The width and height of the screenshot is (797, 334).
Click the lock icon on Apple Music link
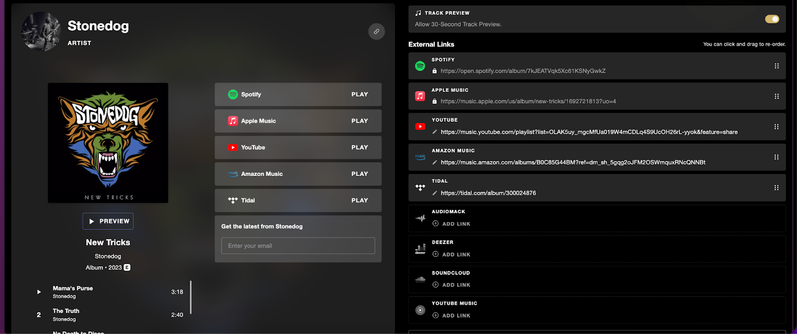point(434,101)
